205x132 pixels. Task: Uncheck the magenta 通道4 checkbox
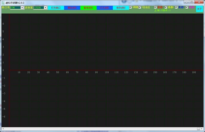point(187,7)
